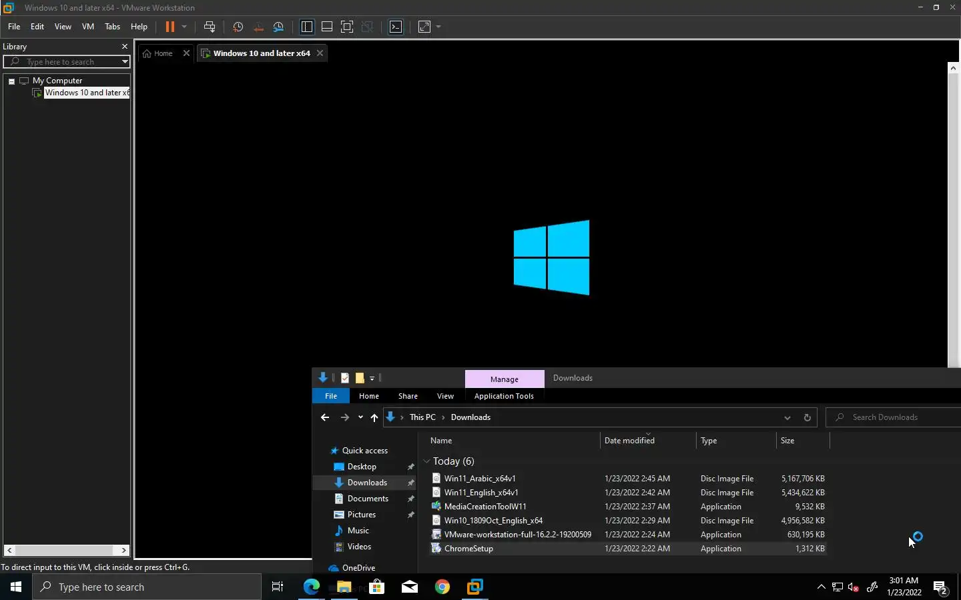Viewport: 961px width, 600px height.
Task: Collapse the Today (6) group
Action: 427,461
